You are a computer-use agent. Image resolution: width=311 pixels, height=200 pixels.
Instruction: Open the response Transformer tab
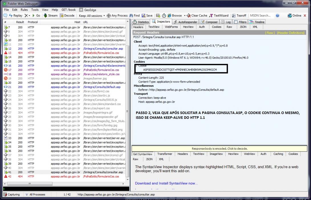pyautogui.click(x=165, y=154)
